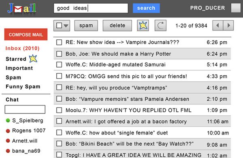The image size is (243, 158).
Task: Open chat with S_Spielberg
Action: point(28,120)
